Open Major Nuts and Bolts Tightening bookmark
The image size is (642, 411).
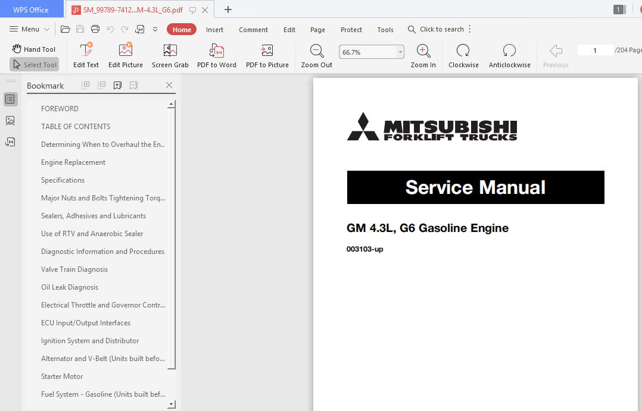pyautogui.click(x=103, y=198)
